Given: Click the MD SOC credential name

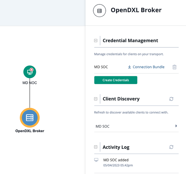Looking at the screenshot, I should pos(101,67).
